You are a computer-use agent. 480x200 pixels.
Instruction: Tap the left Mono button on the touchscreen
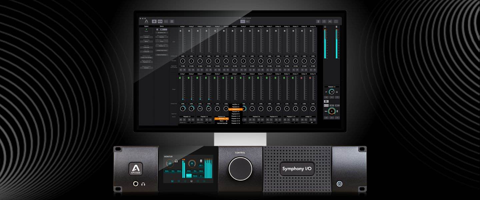point(179,171)
